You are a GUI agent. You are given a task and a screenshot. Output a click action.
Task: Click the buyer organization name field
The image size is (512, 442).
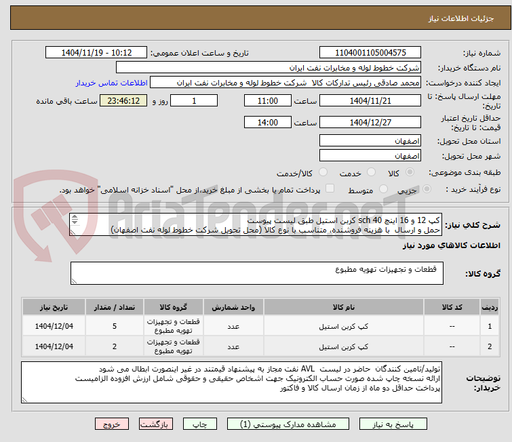269,68
